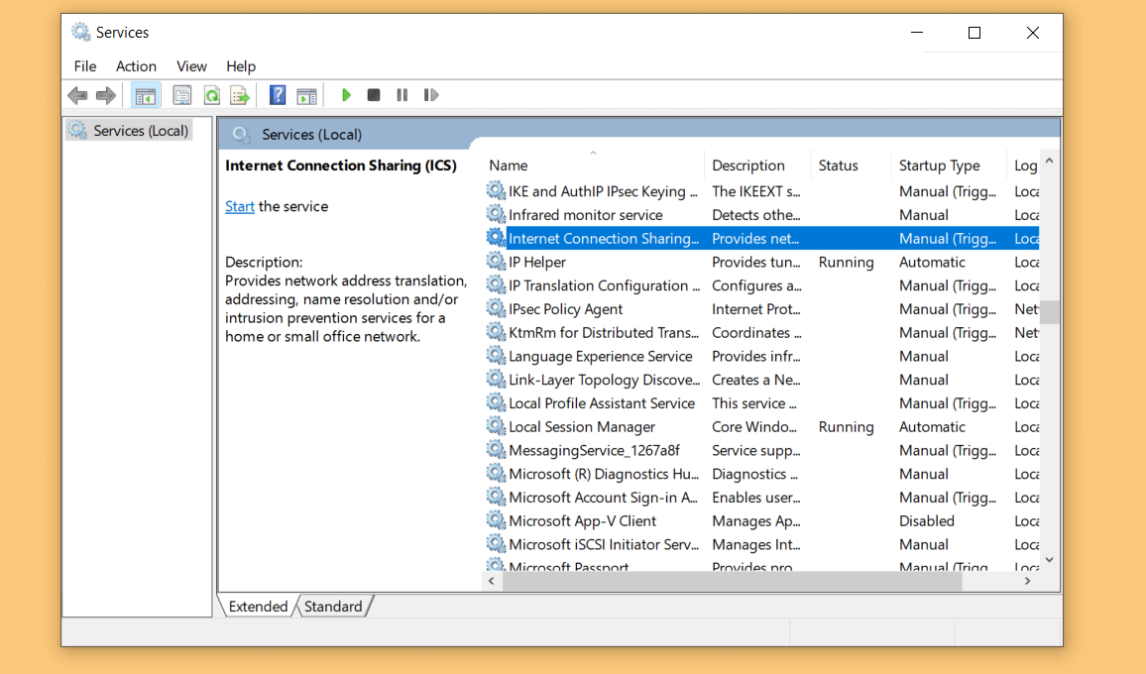Select the Language Experience Service name
The width and height of the screenshot is (1146, 674).
pos(600,356)
